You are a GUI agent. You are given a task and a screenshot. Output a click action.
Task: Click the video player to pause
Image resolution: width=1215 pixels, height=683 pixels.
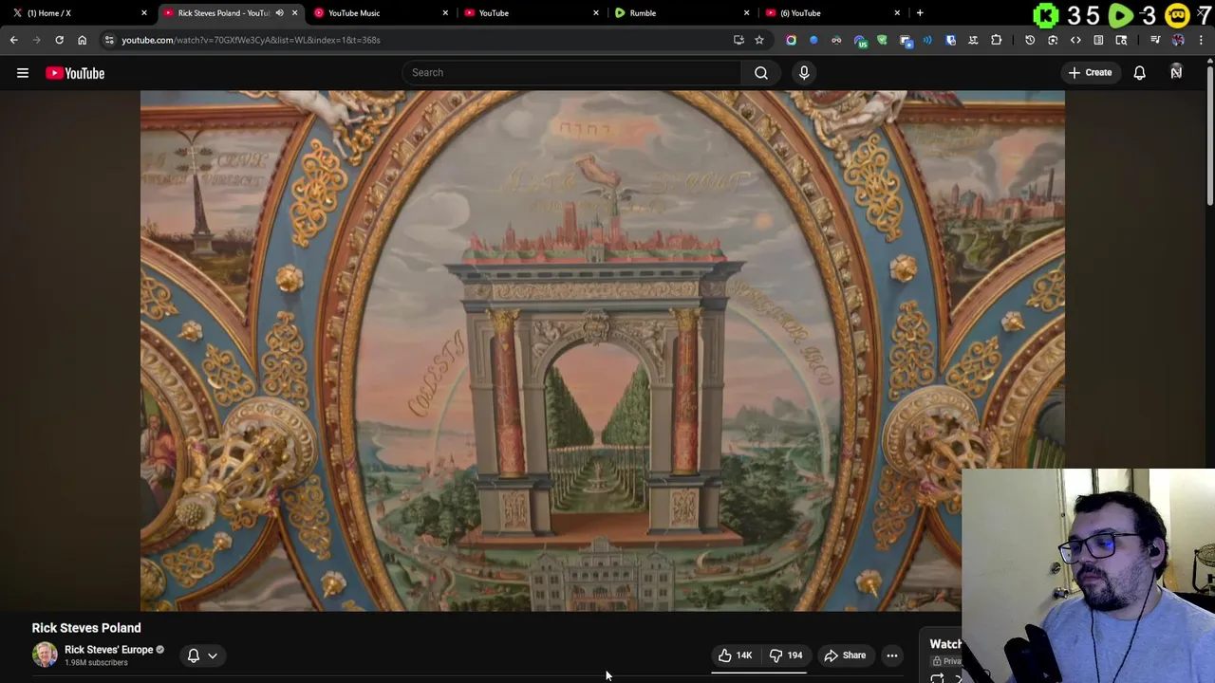tap(602, 351)
